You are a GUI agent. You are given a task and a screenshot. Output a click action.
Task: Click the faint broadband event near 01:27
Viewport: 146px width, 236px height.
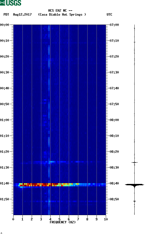60,162
